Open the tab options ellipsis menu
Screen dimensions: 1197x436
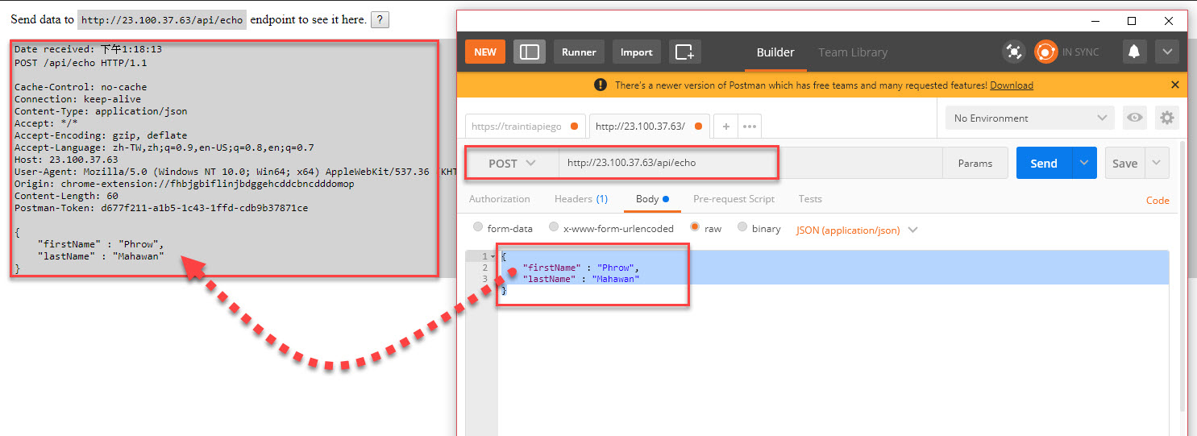750,127
